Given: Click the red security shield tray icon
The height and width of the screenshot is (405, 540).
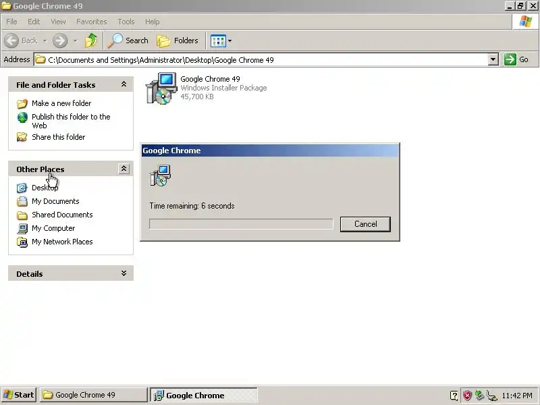Looking at the screenshot, I should click(467, 395).
